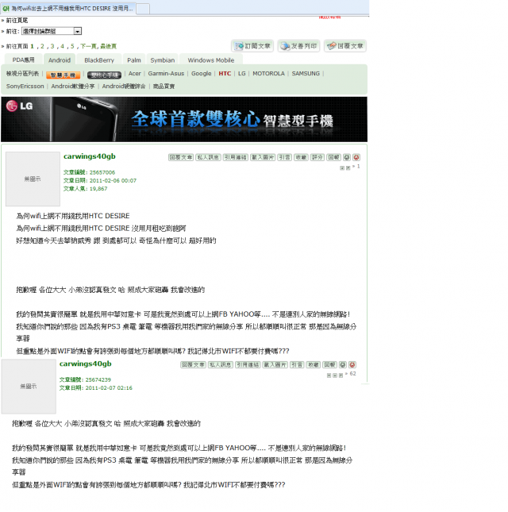Click 引言 on the first post
The height and width of the screenshot is (512, 508).
point(284,157)
